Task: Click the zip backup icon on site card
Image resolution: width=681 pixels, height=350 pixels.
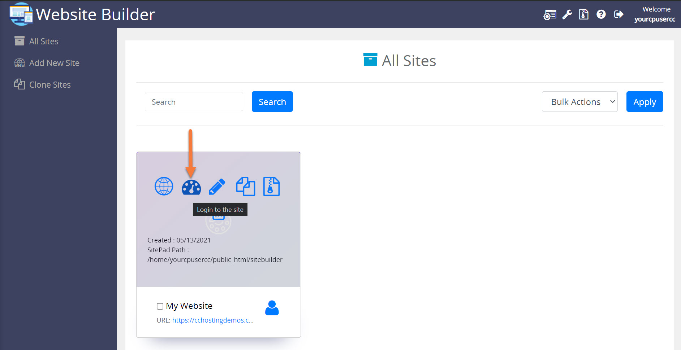Action: coord(271,187)
